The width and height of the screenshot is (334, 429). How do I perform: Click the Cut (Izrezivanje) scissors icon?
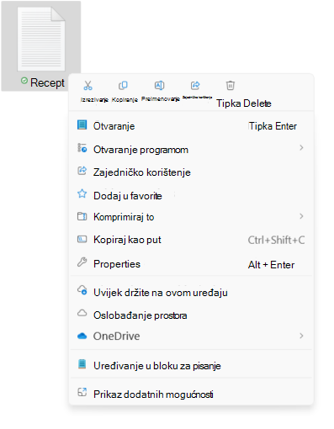click(x=87, y=86)
